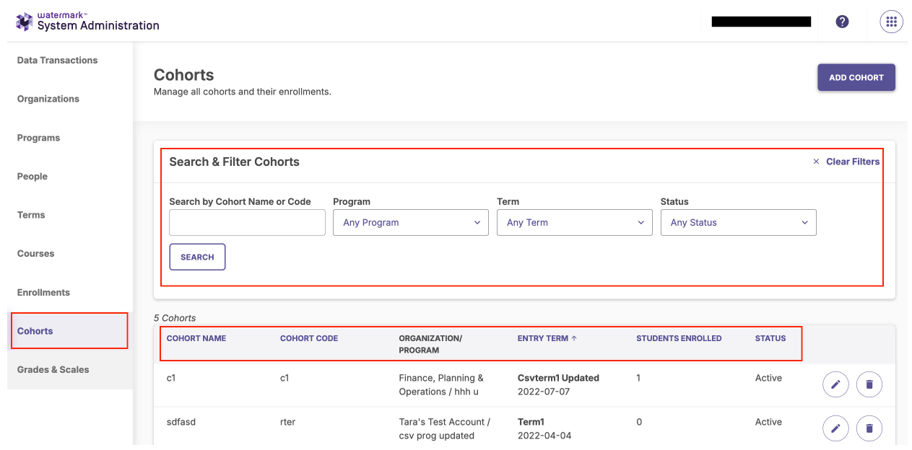This screenshot has width=912, height=450.
Task: Click the cohort code in the c1 row
Action: click(285, 378)
